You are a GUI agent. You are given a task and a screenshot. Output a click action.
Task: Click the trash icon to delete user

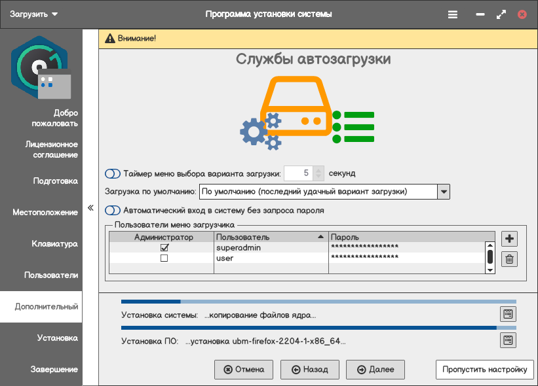click(509, 259)
